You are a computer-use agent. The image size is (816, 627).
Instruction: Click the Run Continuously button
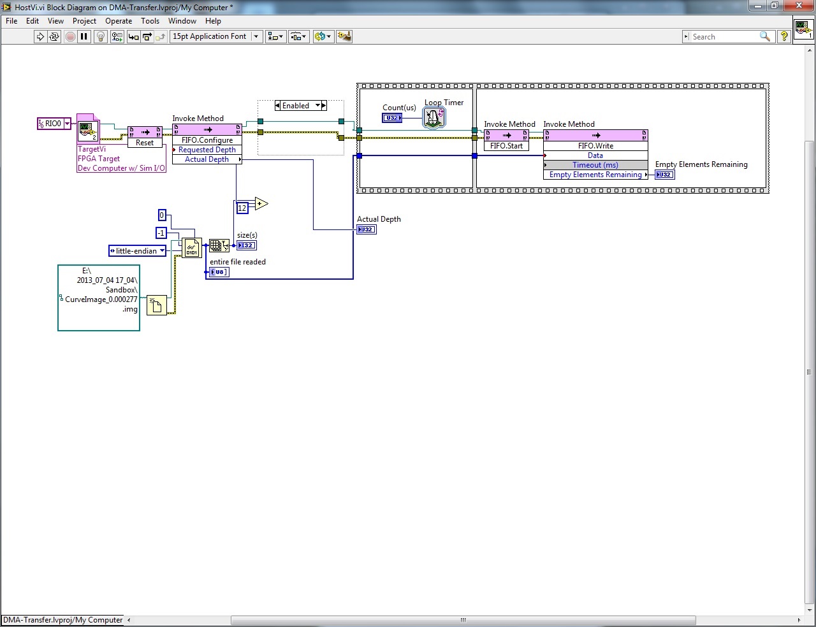coord(54,37)
